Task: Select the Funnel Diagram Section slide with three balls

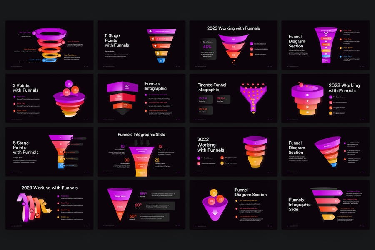Action: (233, 205)
